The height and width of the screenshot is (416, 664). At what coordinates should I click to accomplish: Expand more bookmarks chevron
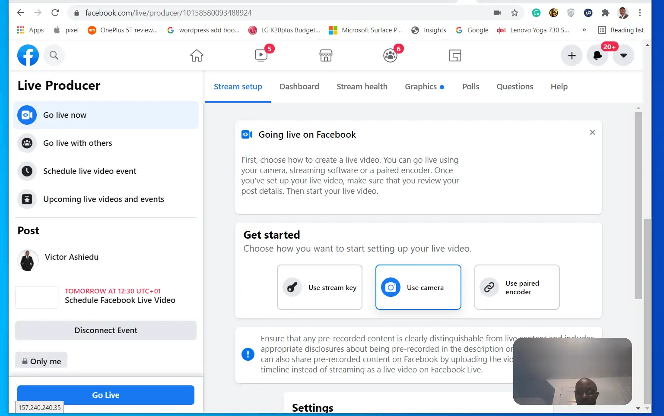(584, 30)
